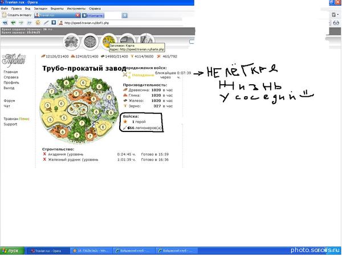Image resolution: width=342 pixels, height=256 pixels.
Task: Click the hero star icon
Action: pos(125,122)
